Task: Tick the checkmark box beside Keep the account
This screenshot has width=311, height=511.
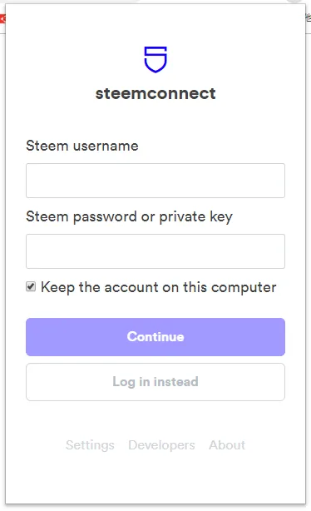Action: (x=31, y=287)
